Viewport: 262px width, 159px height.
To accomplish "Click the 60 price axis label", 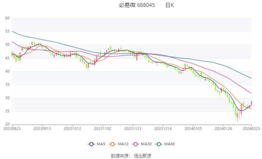I will 7,18.
